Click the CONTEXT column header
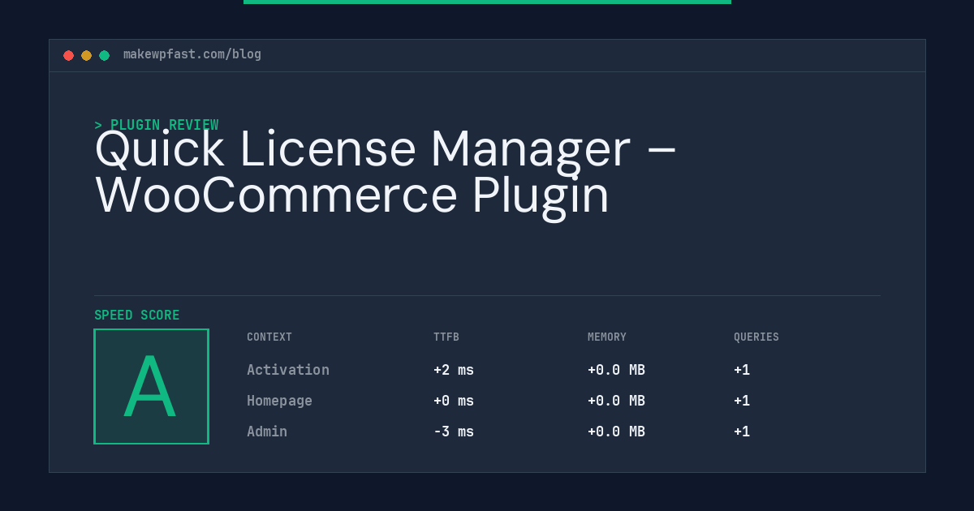The image size is (974, 511). [269, 337]
